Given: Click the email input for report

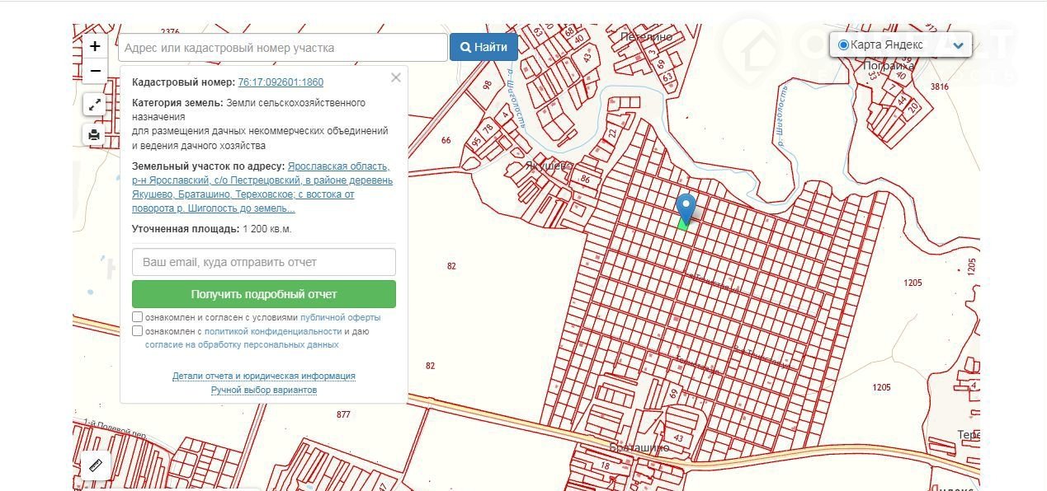Looking at the screenshot, I should pos(264,262).
